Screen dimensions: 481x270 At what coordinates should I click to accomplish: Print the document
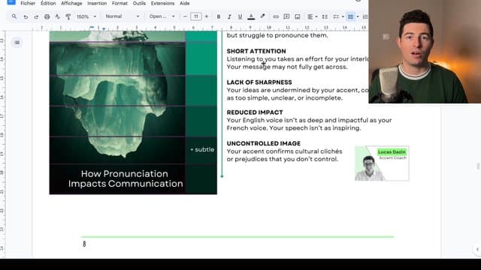pos(47,16)
